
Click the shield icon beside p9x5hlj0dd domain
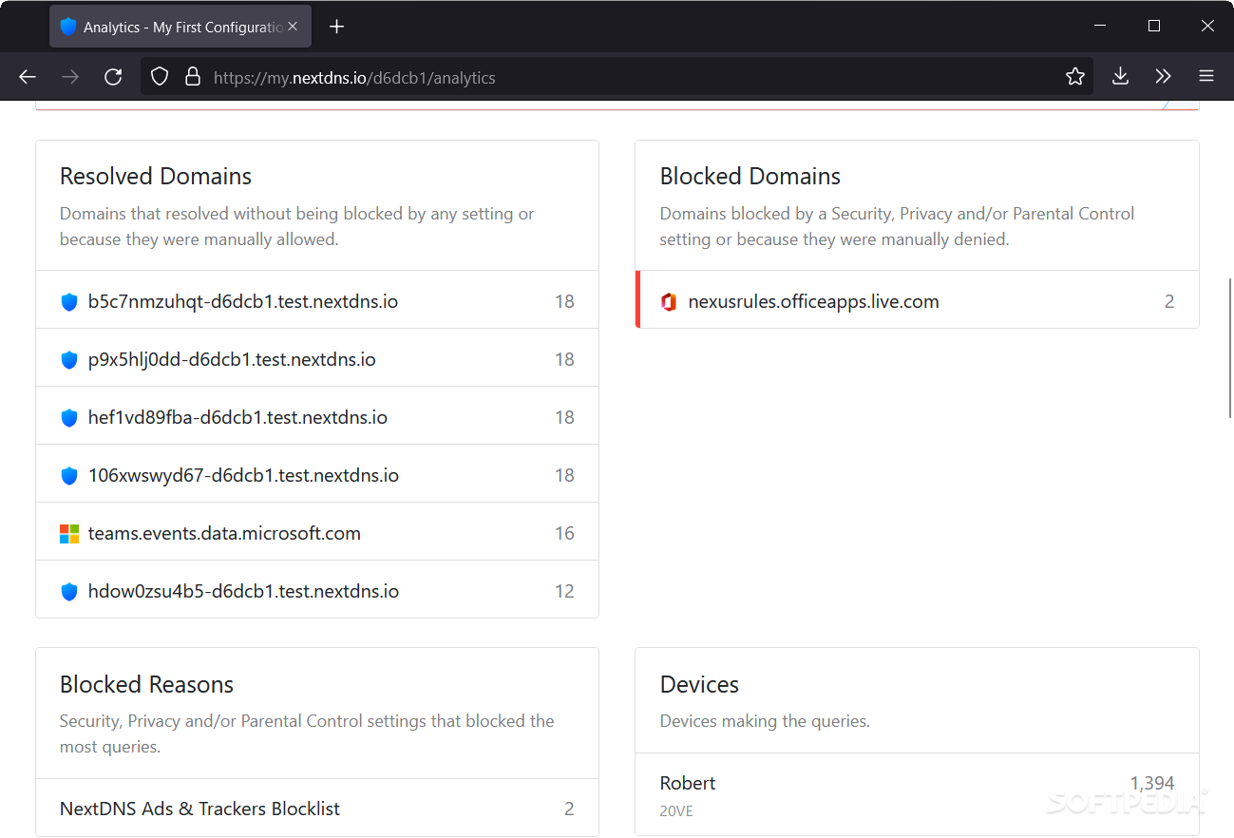(69, 360)
